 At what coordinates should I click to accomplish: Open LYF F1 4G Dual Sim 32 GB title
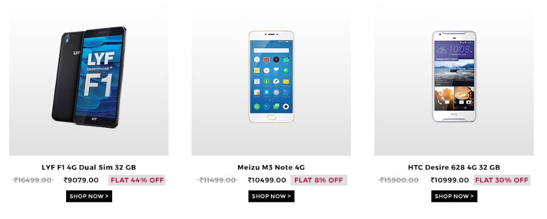(89, 167)
